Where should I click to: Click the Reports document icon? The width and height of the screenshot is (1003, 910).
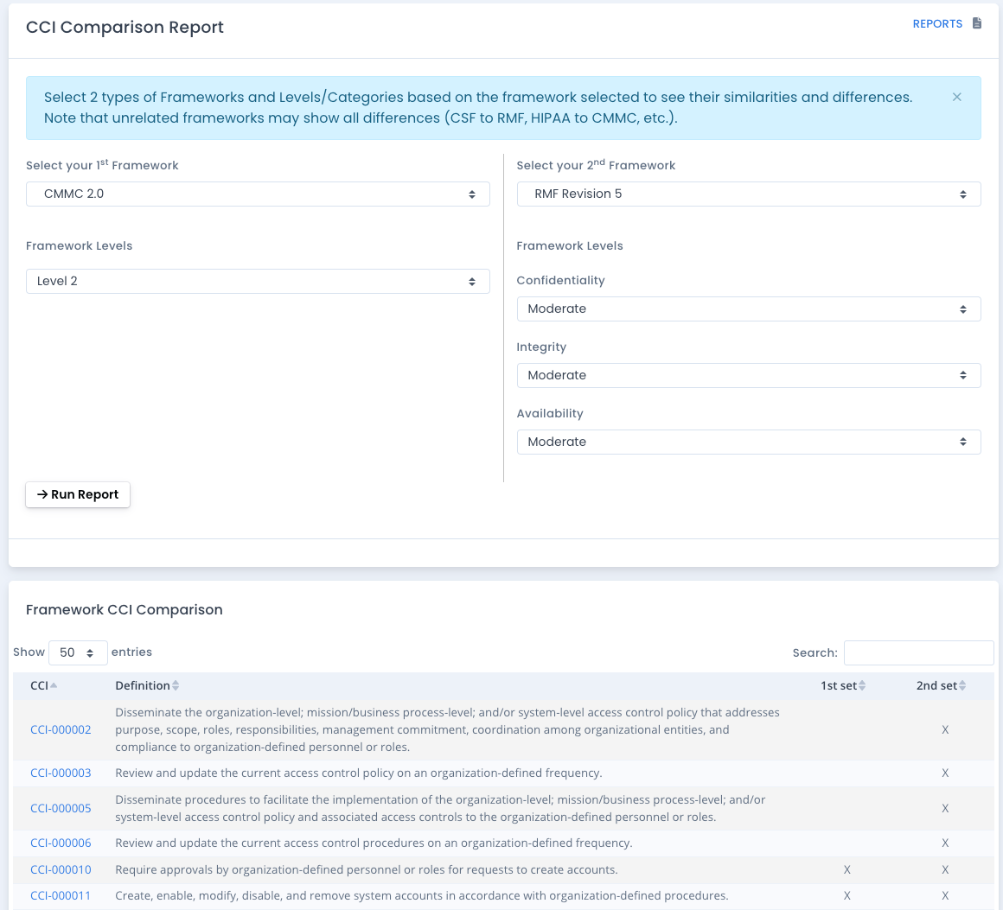[977, 23]
